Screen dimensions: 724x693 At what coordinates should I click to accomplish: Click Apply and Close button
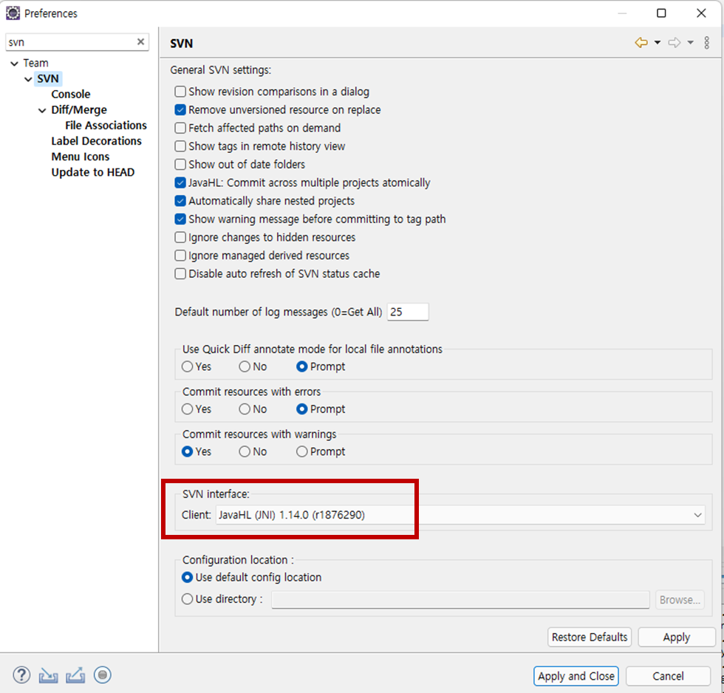[x=576, y=676]
